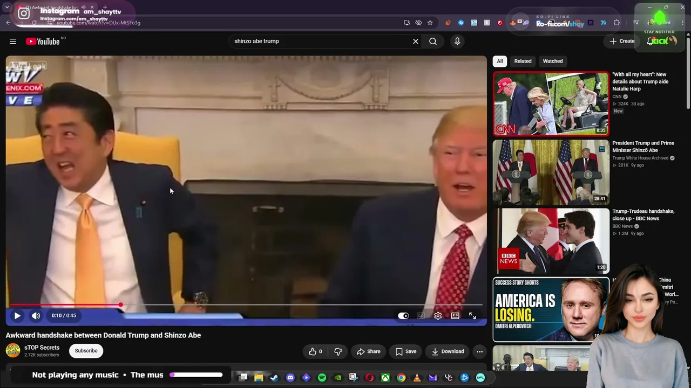Enter full screen mode

point(472,316)
